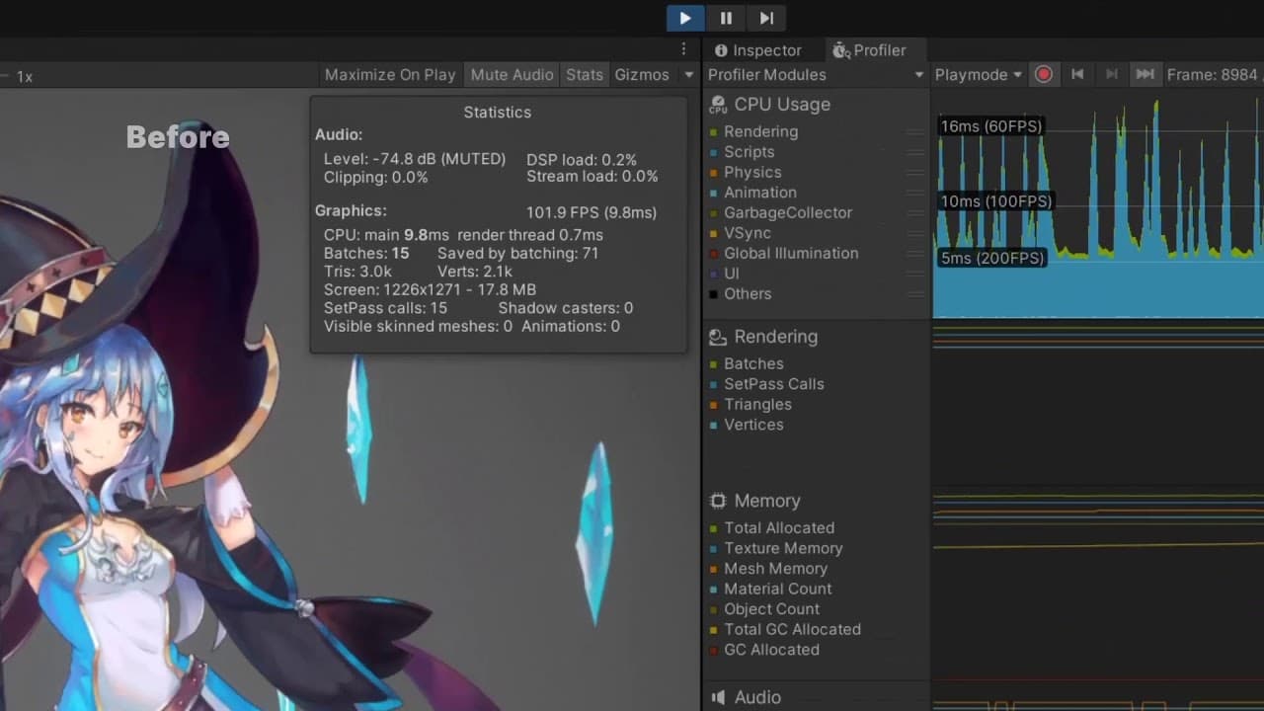Toggle GC Allocated series
The height and width of the screenshot is (711, 1264).
pyautogui.click(x=713, y=650)
